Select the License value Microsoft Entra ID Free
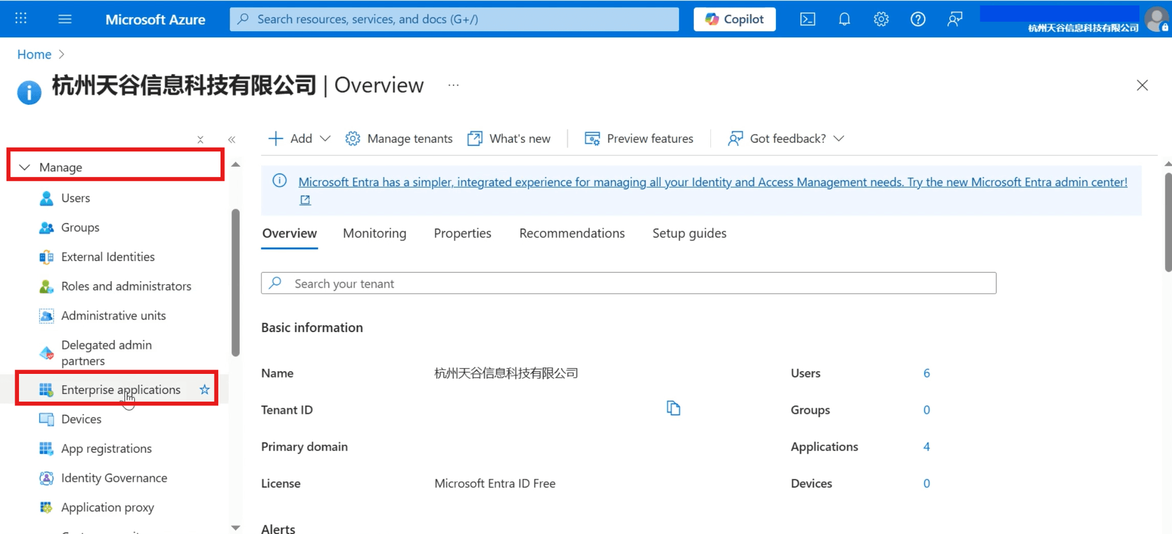The image size is (1172, 534). [x=495, y=484]
